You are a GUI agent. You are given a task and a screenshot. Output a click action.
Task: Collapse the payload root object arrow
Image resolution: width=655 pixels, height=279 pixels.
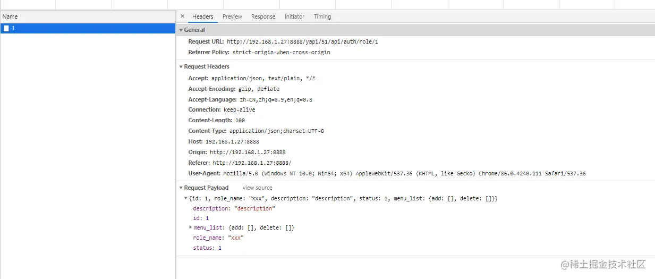click(x=185, y=198)
